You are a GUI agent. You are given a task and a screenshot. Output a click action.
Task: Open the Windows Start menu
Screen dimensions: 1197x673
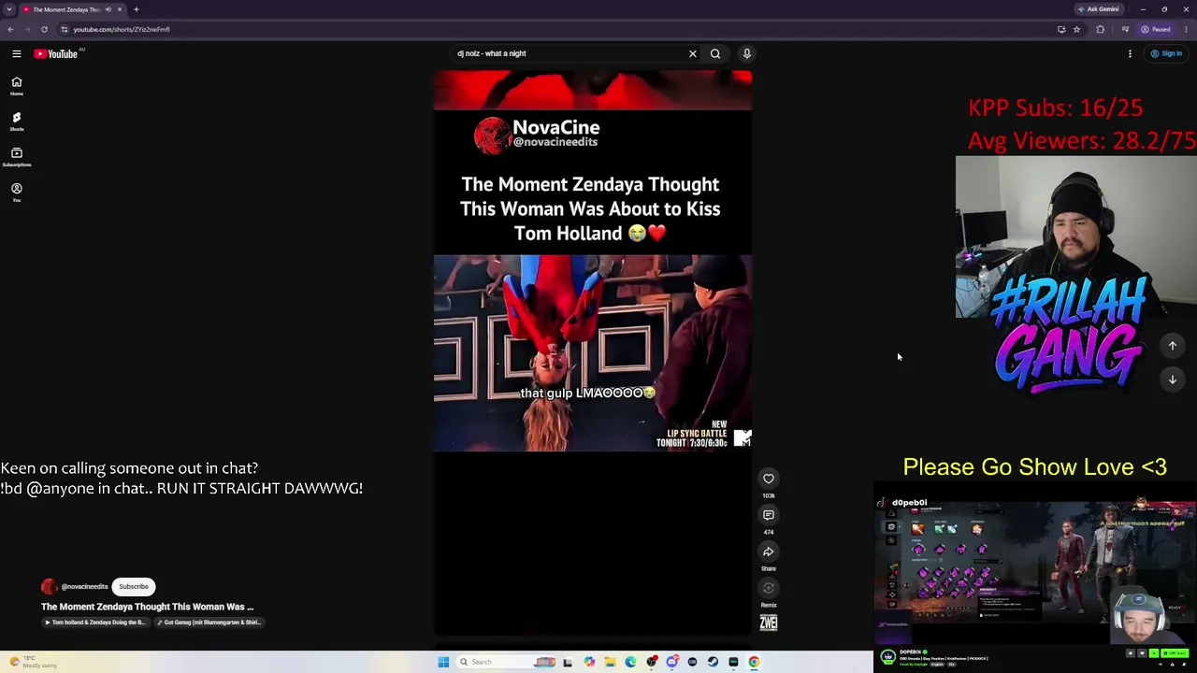click(443, 662)
